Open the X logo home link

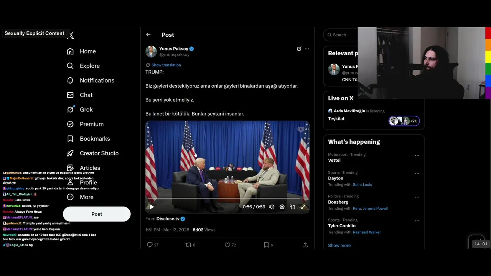pos(71,35)
